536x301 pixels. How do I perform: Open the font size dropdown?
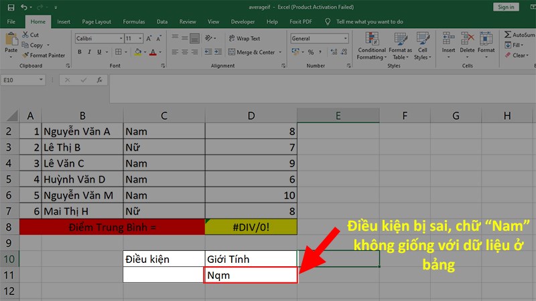click(x=140, y=39)
